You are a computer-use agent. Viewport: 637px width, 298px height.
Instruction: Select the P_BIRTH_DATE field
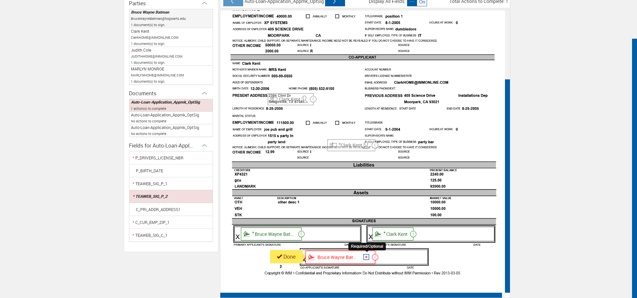(x=171, y=171)
